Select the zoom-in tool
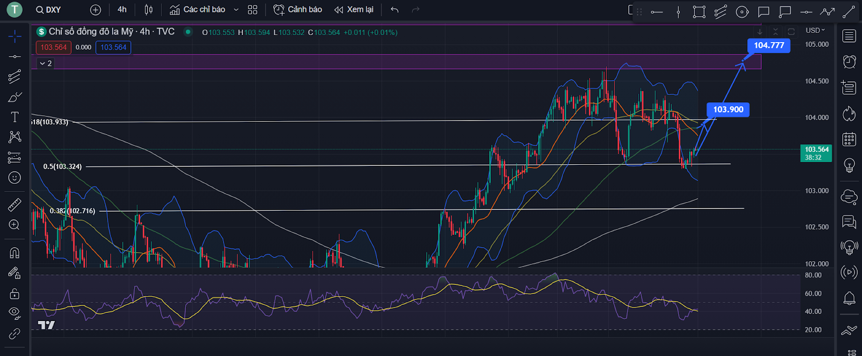Image resolution: width=862 pixels, height=356 pixels. click(15, 225)
